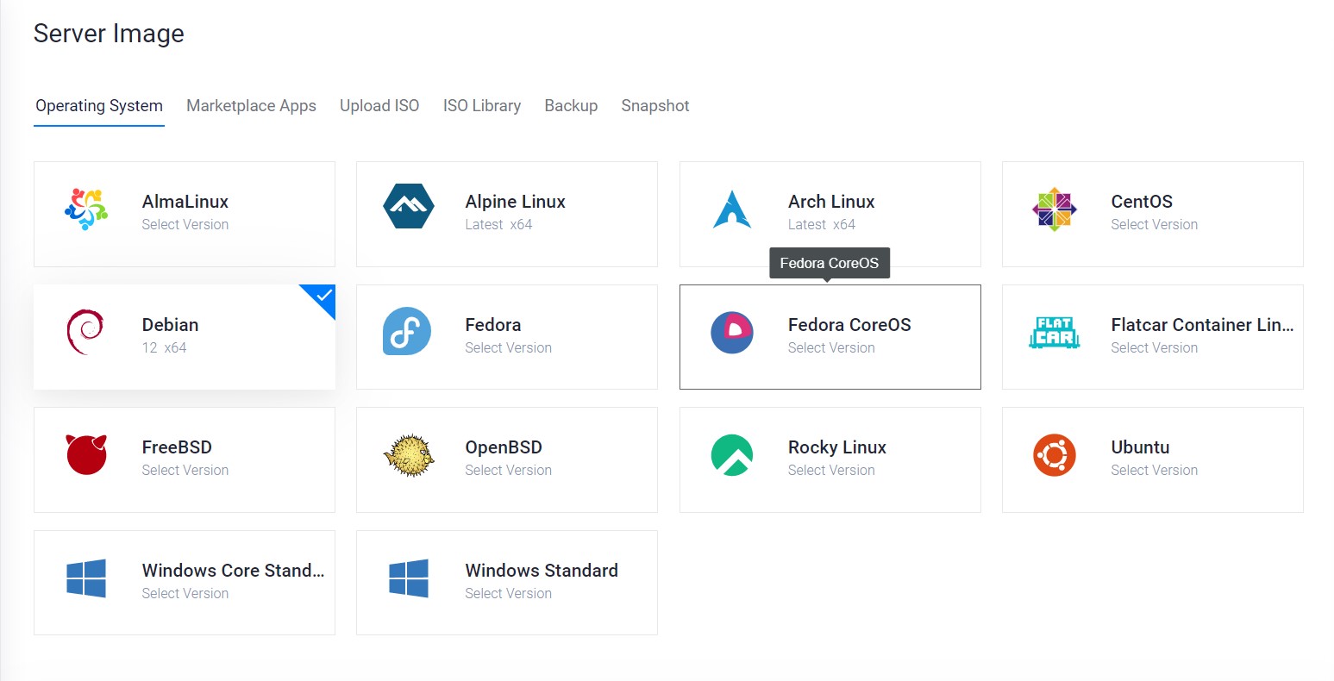Screen dimensions: 1334x681
Task: Open Fedora Select Version dropdown
Action: [508, 348]
